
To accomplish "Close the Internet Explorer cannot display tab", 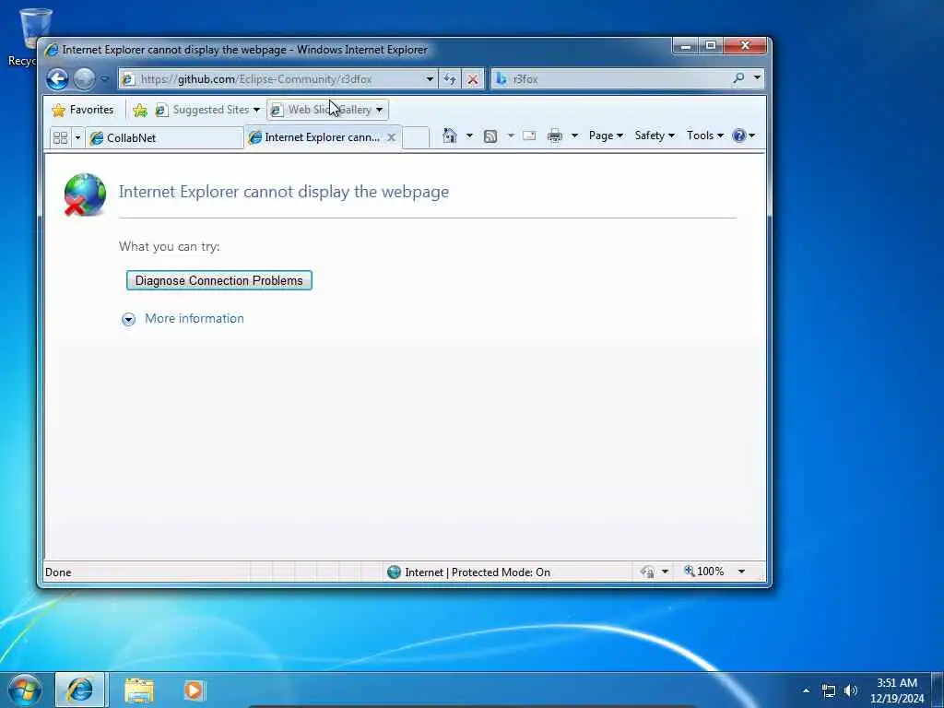I will 391,137.
